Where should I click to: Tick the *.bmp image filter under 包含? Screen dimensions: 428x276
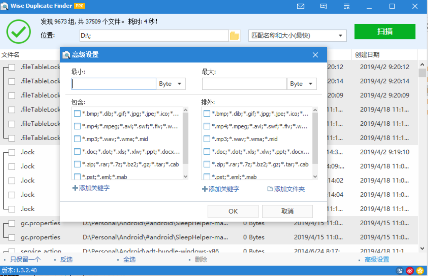click(77, 114)
